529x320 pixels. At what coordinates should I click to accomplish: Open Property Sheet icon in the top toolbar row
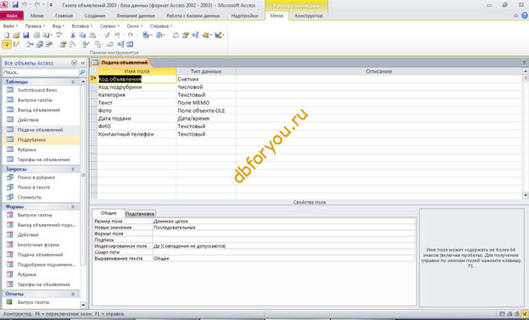[185, 35]
